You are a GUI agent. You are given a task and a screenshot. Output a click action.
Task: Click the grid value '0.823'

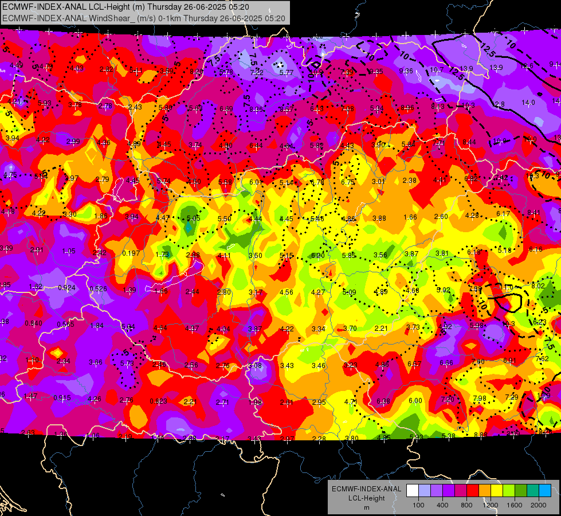(x=158, y=401)
